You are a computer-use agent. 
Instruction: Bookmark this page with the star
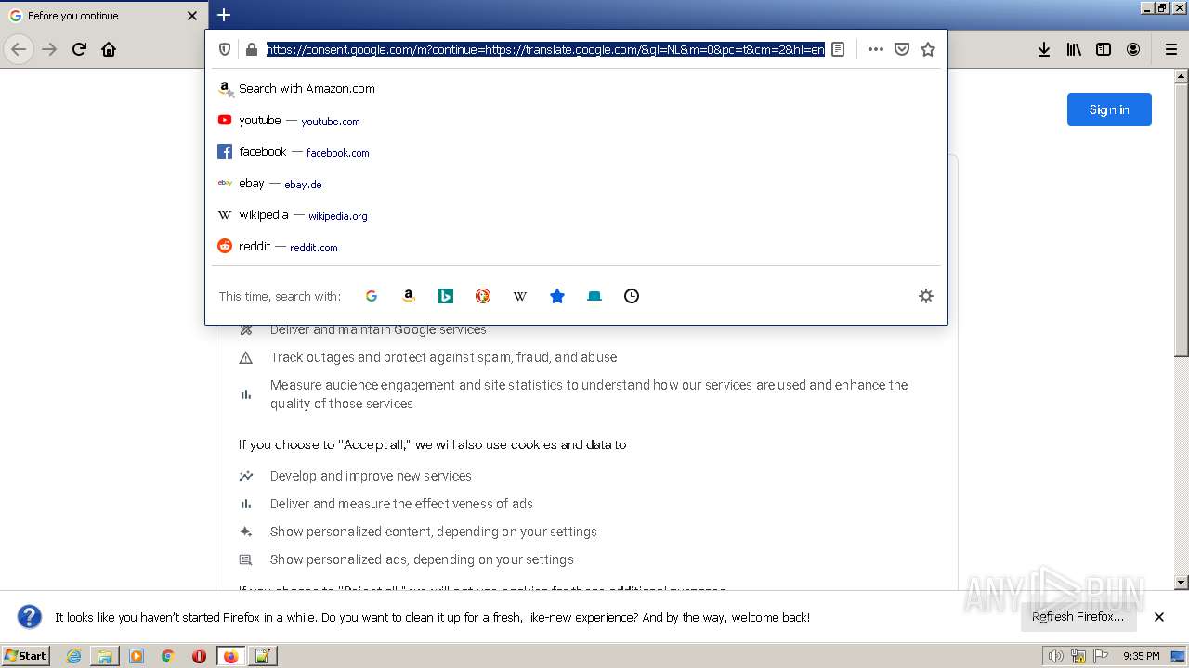[x=927, y=49]
